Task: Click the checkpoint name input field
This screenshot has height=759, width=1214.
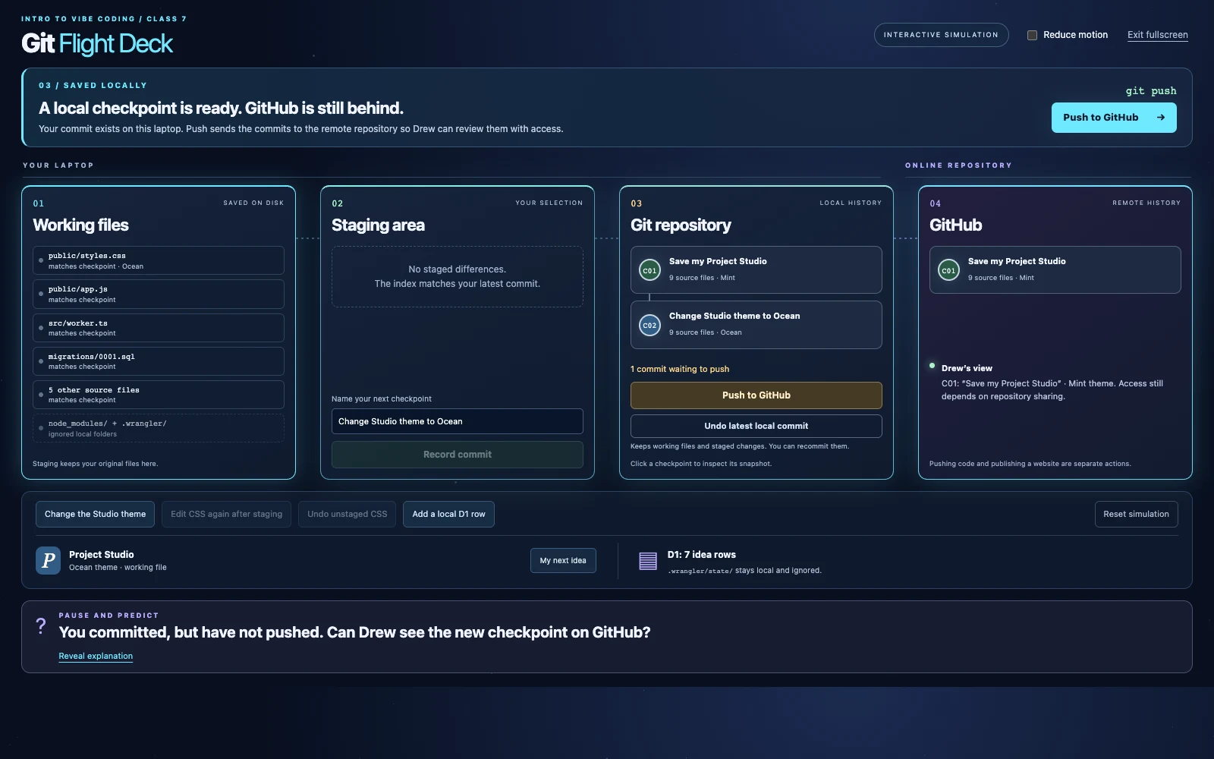Action: (x=458, y=421)
